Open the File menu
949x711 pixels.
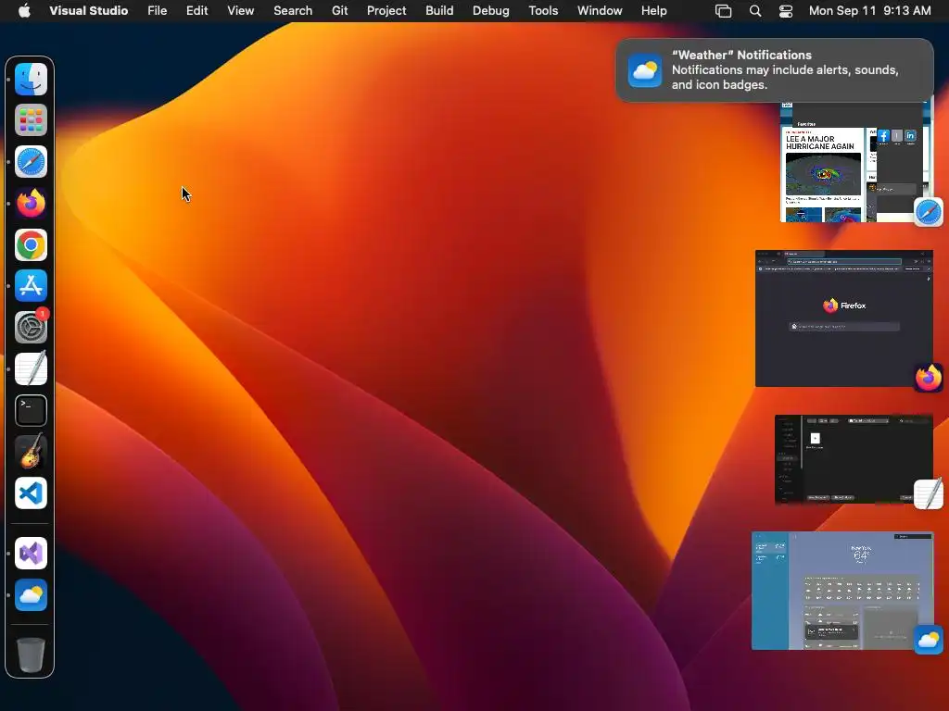click(x=158, y=11)
